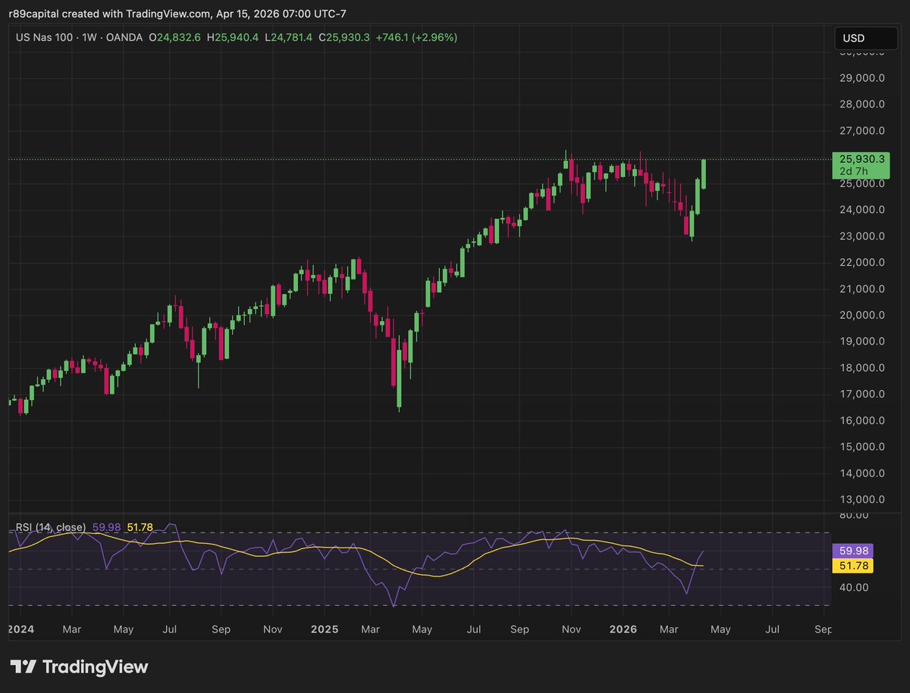
Task: Click the 13,000.0 price axis label
Action: tap(864, 500)
